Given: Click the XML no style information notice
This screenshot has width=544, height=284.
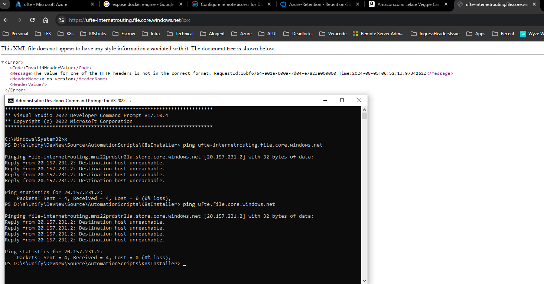Looking at the screenshot, I should click(138, 49).
